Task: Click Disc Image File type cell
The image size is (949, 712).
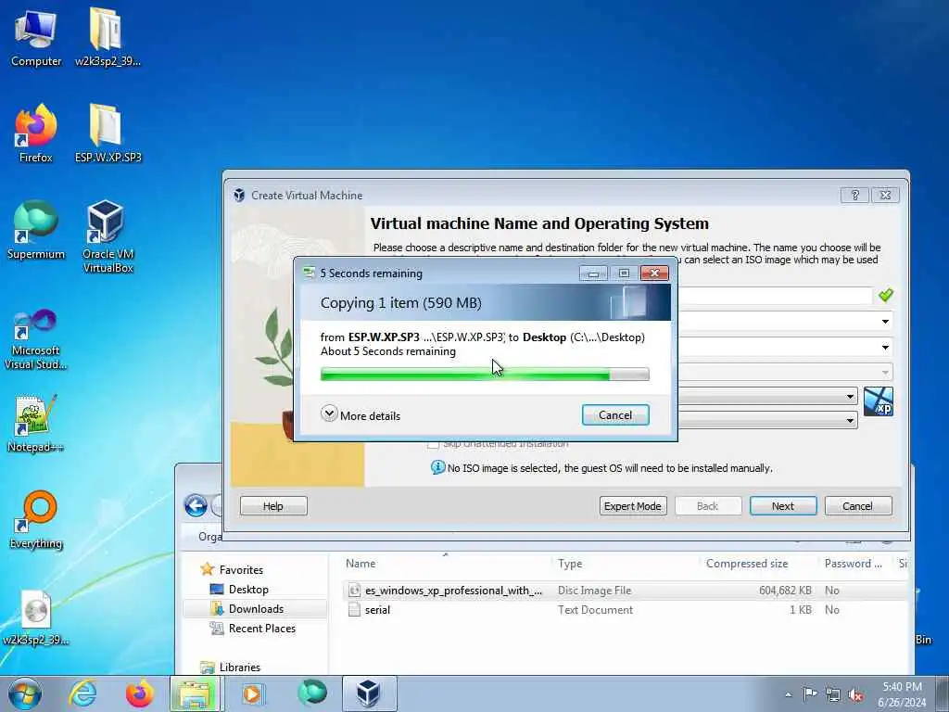Action: coord(594,591)
